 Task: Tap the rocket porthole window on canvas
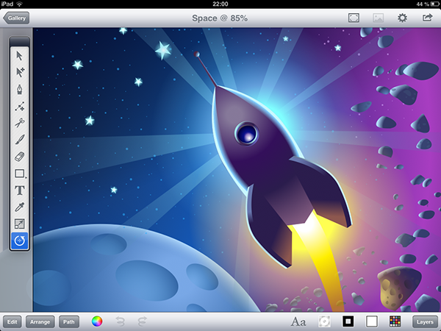click(247, 133)
